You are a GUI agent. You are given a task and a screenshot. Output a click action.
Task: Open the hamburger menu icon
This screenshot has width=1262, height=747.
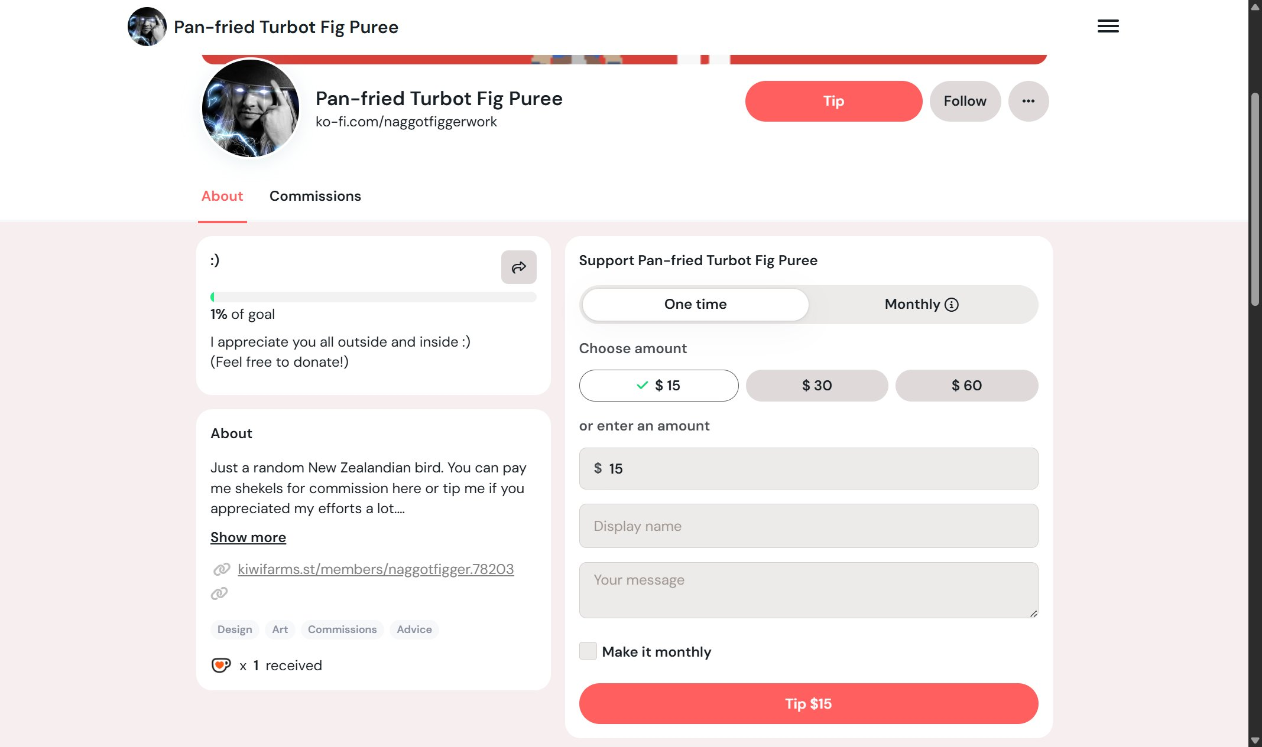pyautogui.click(x=1108, y=26)
